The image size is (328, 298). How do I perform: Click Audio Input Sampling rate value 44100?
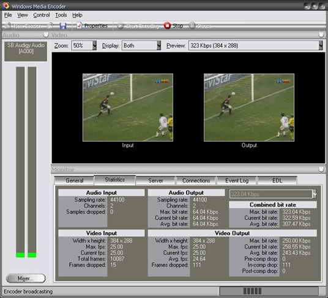[117, 200]
